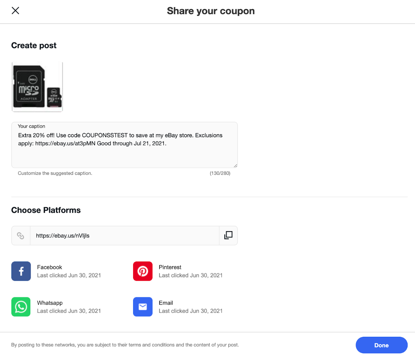
Task: Click inside the Your caption text area
Action: [124, 145]
